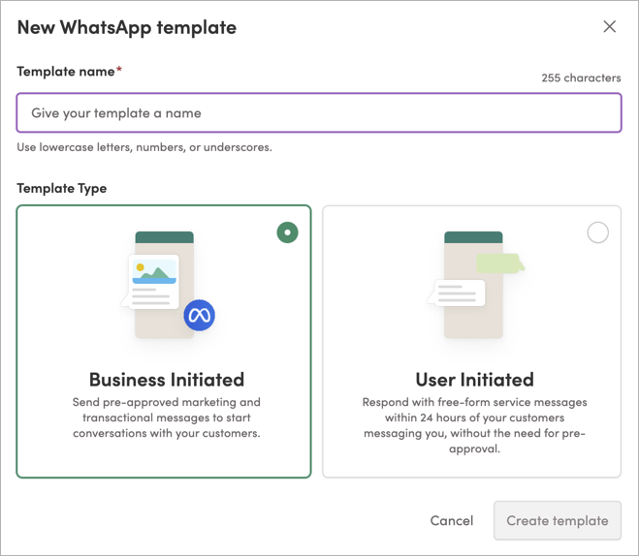Click the User Initiated heading
Viewport: 639px width, 556px height.
tap(475, 380)
